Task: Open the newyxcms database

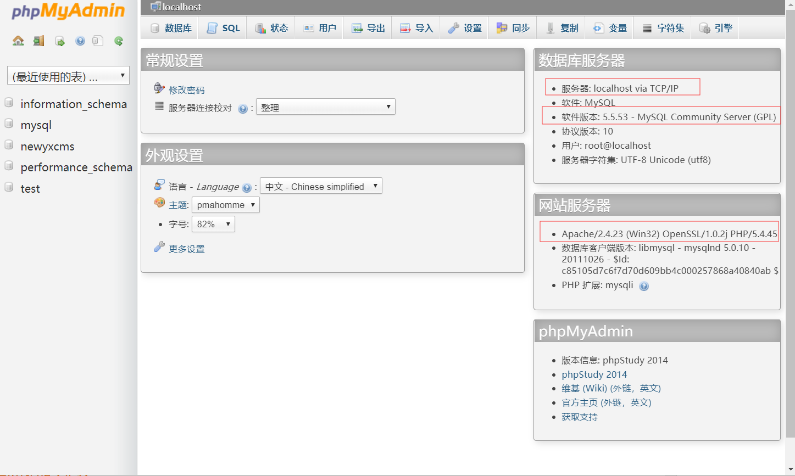Action: point(47,147)
